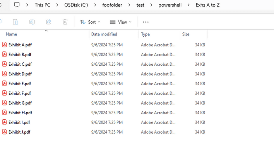274x156 pixels.
Task: Click the PDF icon beside Exhibit E.pdf
Action: pos(4,84)
